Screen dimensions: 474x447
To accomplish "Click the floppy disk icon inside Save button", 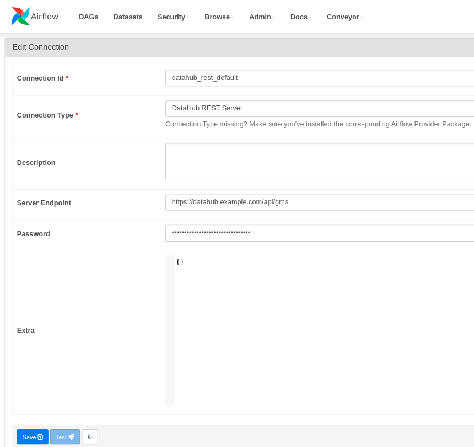I will [40, 437].
